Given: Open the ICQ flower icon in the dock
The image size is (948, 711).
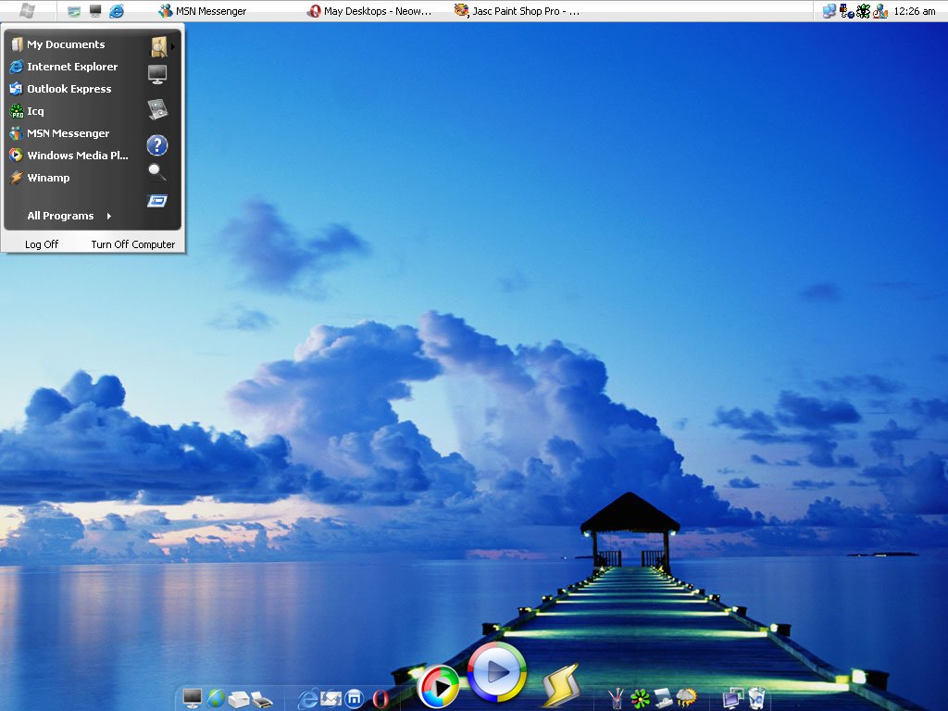Looking at the screenshot, I should [x=640, y=698].
